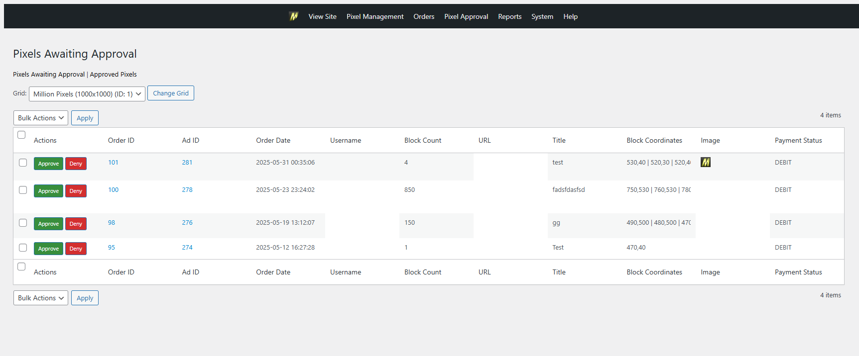Go to Approved Pixels link

(113, 75)
